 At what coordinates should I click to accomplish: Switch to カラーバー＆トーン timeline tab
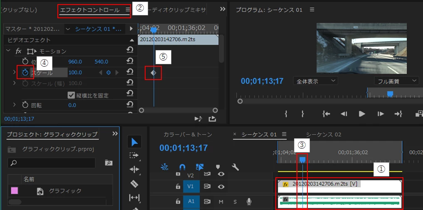tap(188, 135)
